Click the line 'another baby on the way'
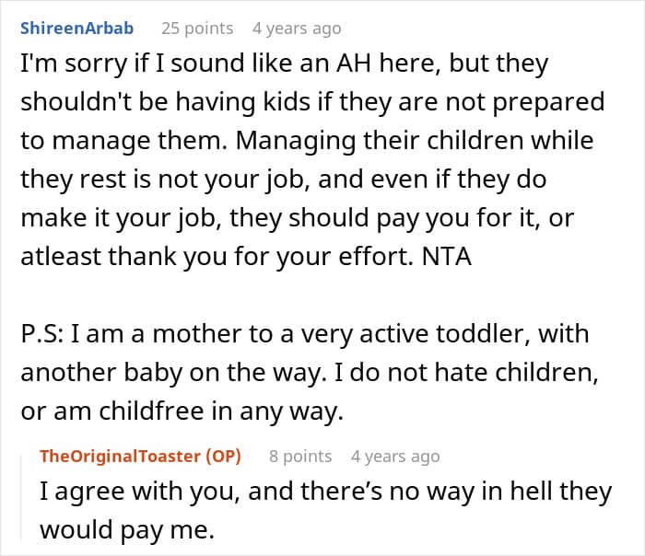This screenshot has height=556, width=645. pyautogui.click(x=310, y=373)
